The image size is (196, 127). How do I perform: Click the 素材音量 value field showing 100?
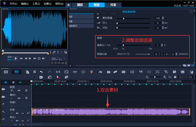158,18
